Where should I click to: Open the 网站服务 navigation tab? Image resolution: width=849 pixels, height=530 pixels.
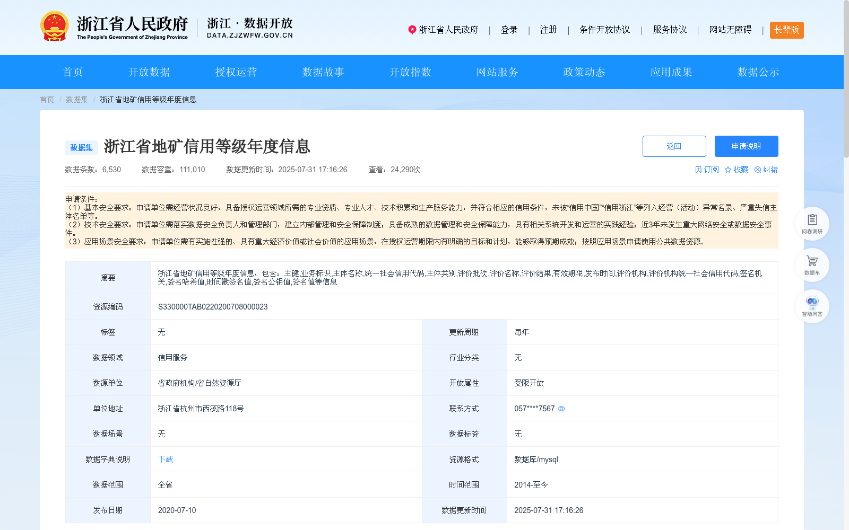click(497, 72)
